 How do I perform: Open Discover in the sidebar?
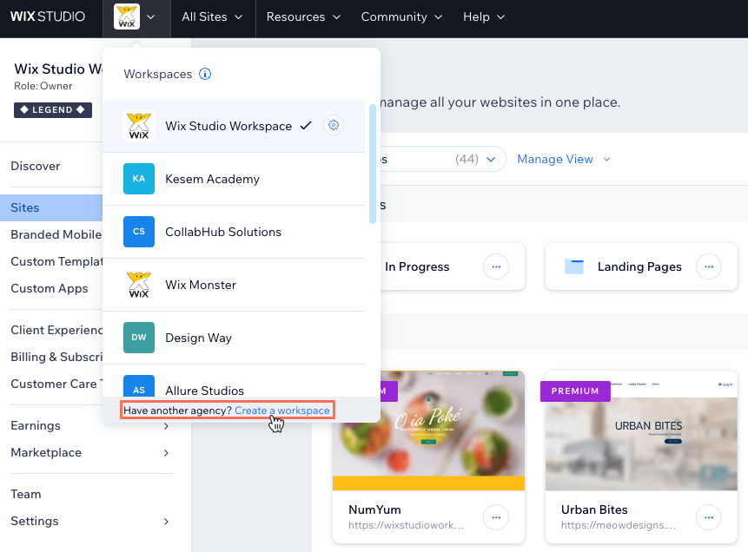[x=36, y=166]
